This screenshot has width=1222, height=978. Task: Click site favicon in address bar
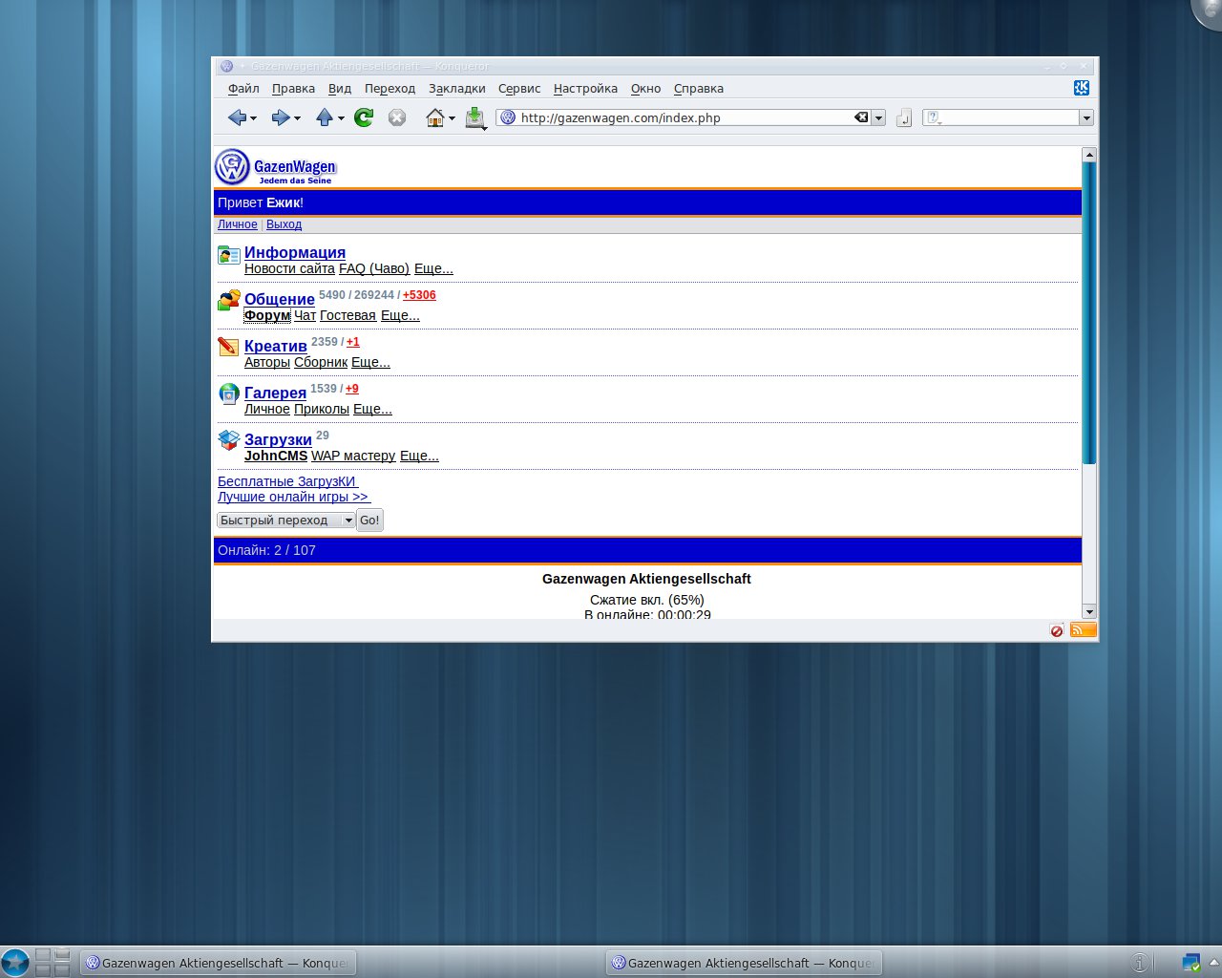pos(508,117)
